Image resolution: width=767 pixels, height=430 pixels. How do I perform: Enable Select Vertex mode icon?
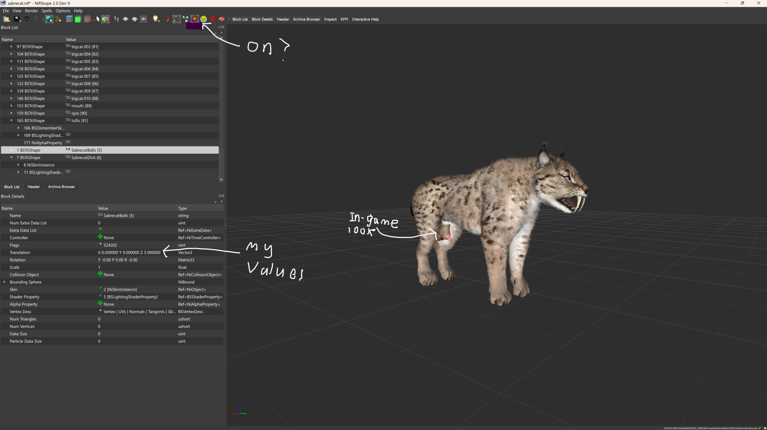pos(58,19)
